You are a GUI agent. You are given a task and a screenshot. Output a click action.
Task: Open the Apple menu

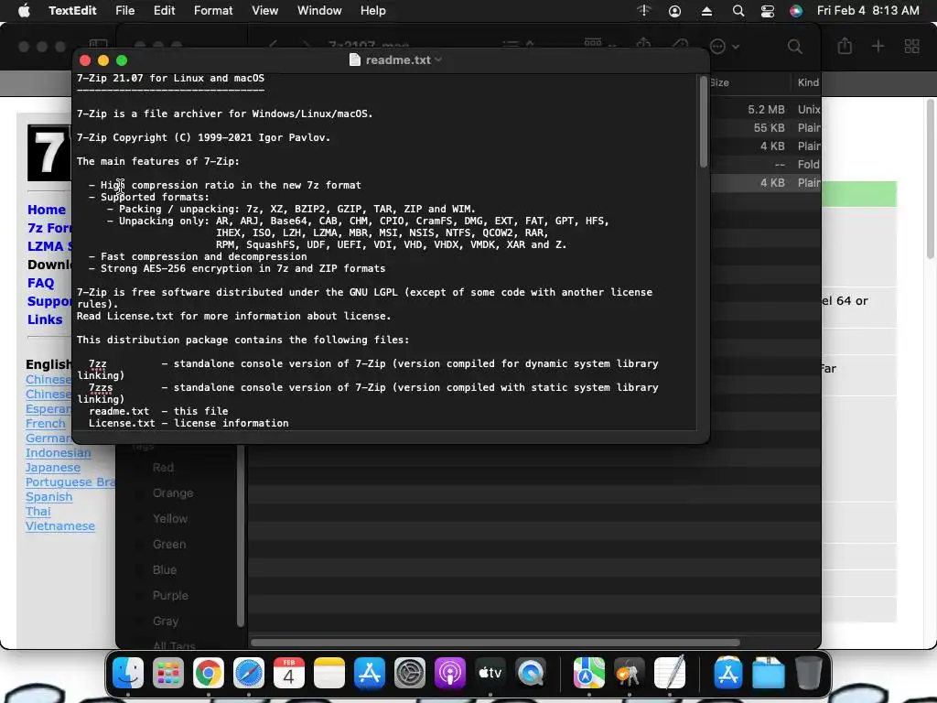pos(24,11)
